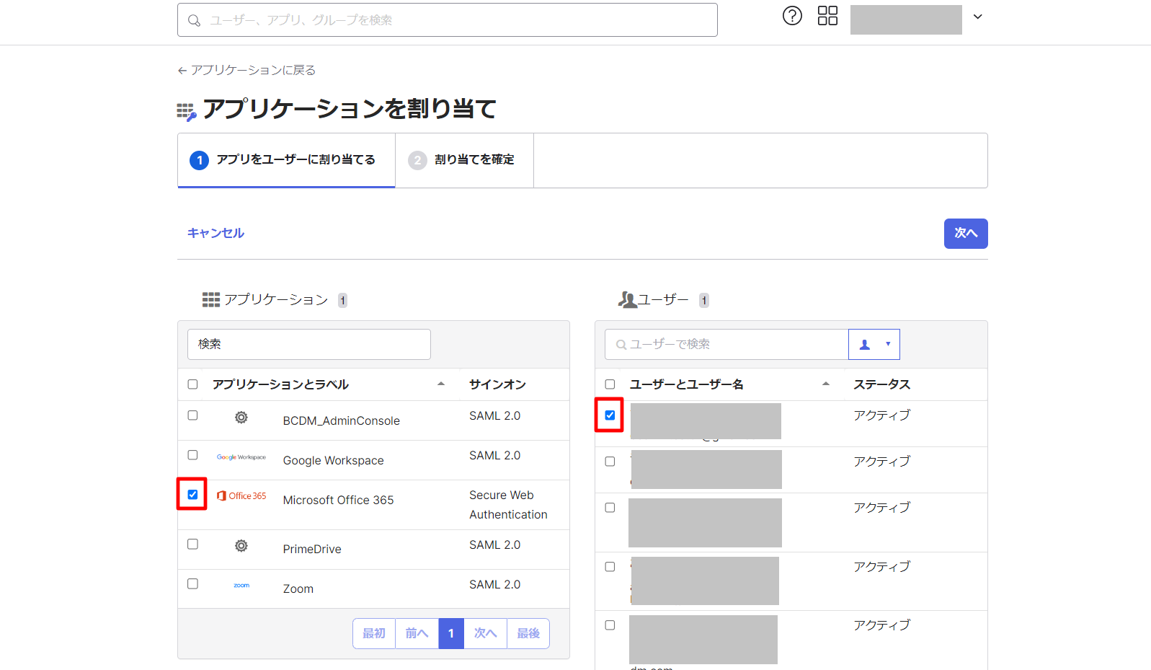Open the apps grid icon in header
The width and height of the screenshot is (1151, 670).
point(827,16)
